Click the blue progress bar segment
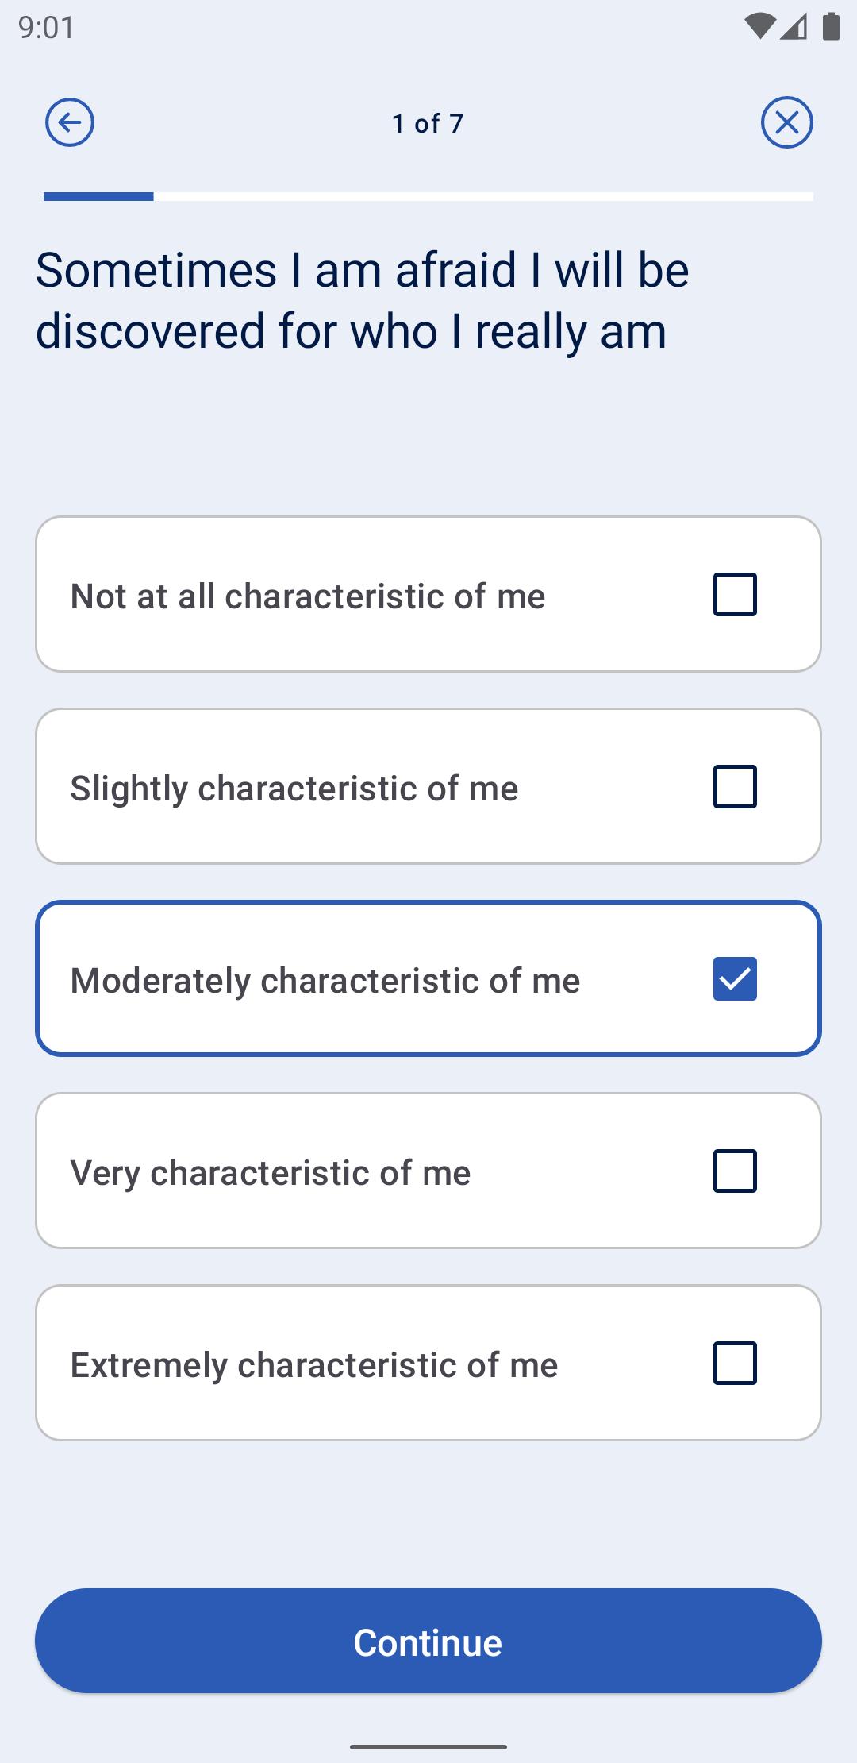This screenshot has height=1763, width=857. click(98, 196)
